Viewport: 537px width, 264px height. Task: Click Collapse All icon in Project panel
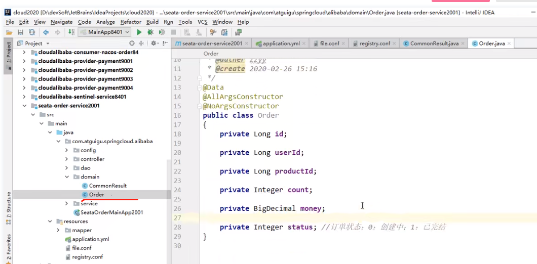140,43
